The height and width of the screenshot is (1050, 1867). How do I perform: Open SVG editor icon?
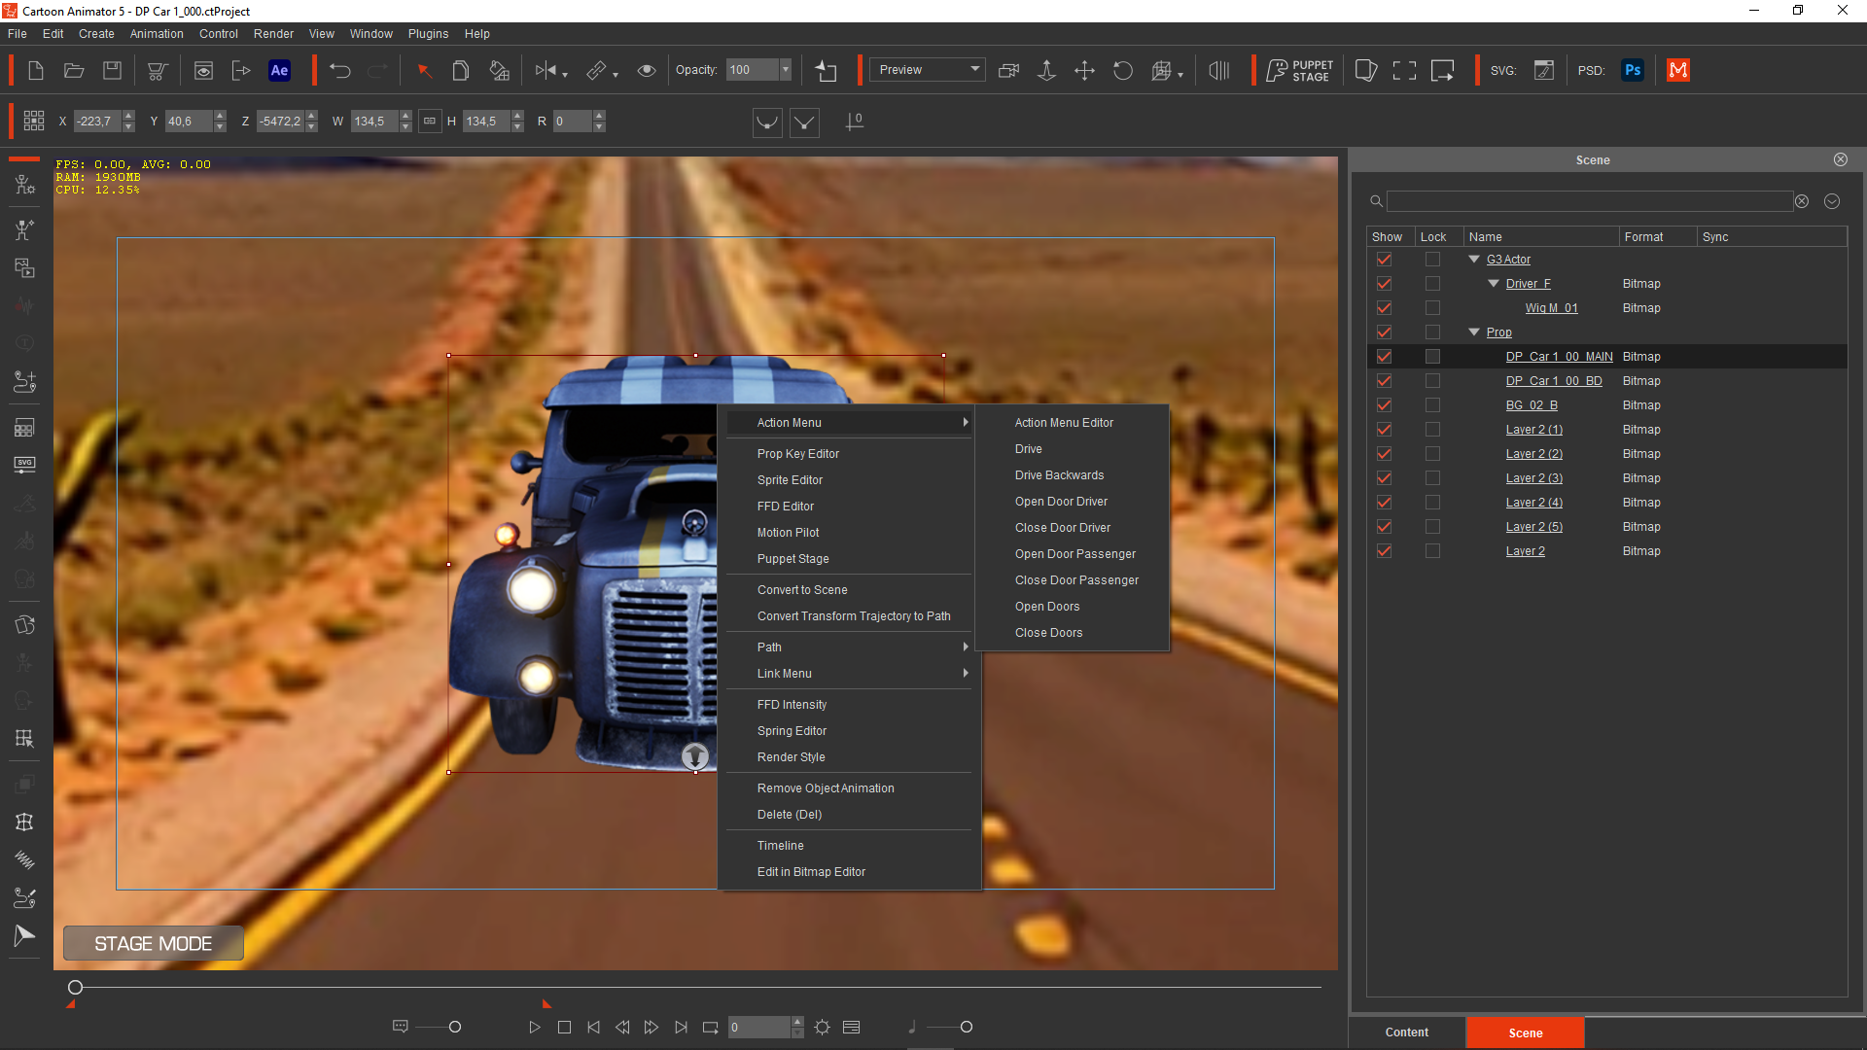click(x=1543, y=70)
